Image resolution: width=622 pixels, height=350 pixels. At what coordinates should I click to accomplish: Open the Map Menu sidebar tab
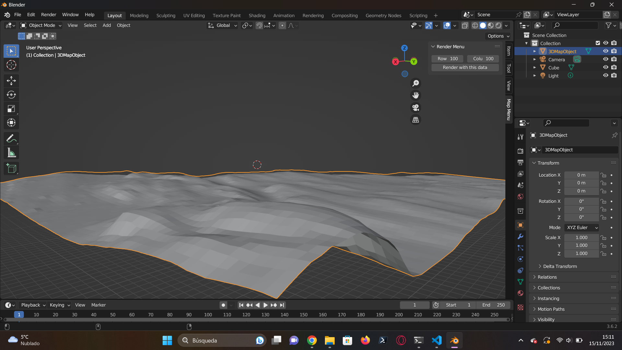(509, 110)
